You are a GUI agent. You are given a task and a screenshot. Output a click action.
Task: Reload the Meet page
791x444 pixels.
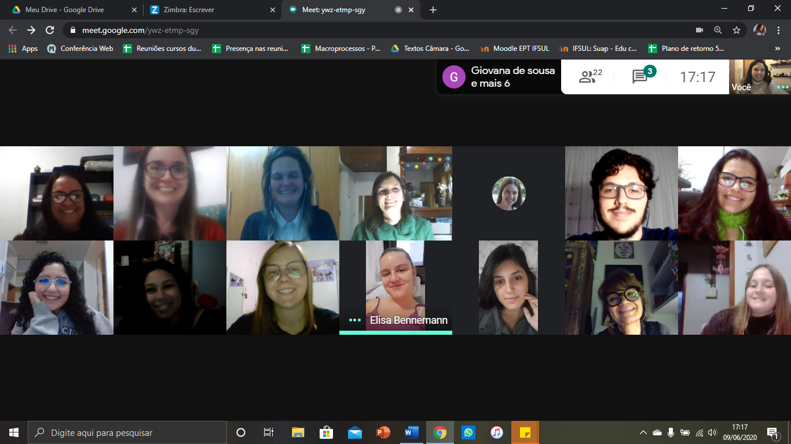tap(50, 30)
